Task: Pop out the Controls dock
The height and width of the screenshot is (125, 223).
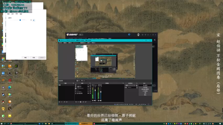Action: coord(151,83)
